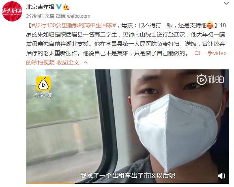The width and height of the screenshot is (234, 187).
Task: Click the emoji after 还是支持他
Action: [x=210, y=25]
